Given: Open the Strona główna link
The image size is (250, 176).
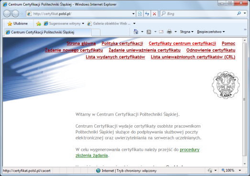Looking at the screenshot, I should [x=81, y=44].
